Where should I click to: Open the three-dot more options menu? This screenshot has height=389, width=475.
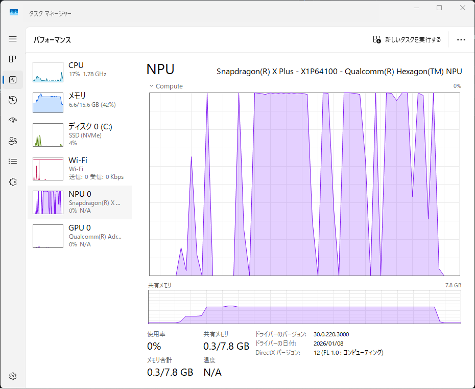pyautogui.click(x=461, y=40)
